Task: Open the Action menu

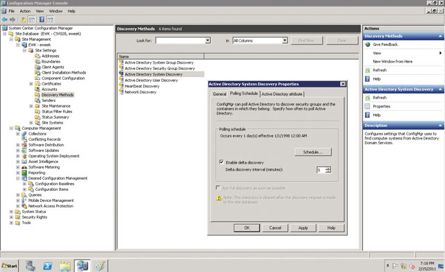Action: point(25,11)
